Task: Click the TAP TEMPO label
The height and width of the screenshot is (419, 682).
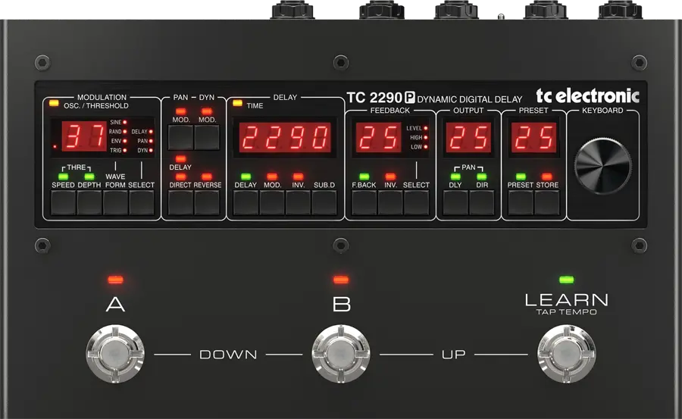Action: (x=566, y=312)
